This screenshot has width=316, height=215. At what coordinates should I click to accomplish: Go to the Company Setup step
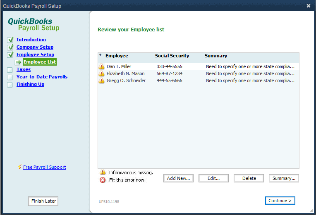coord(35,47)
